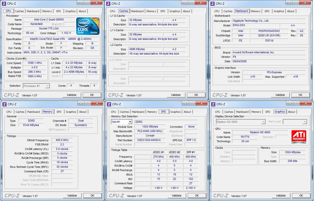The image size is (314, 201).
Task: Click the Socket 775 LGA package field
Action: point(49,28)
